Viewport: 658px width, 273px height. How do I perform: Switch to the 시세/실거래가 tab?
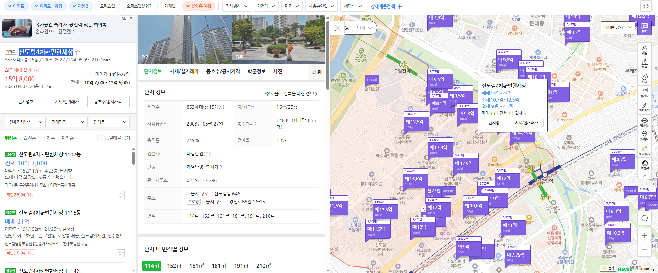[184, 71]
